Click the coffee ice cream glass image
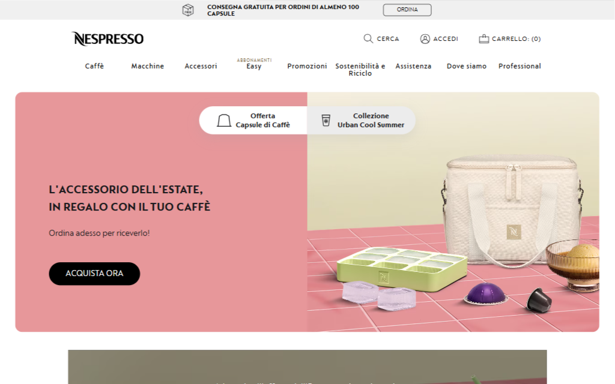 tap(572, 266)
